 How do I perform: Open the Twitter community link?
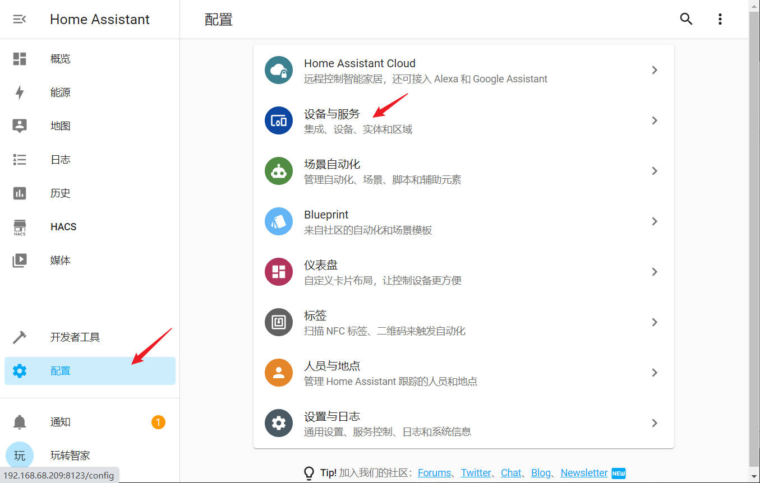[x=476, y=473]
